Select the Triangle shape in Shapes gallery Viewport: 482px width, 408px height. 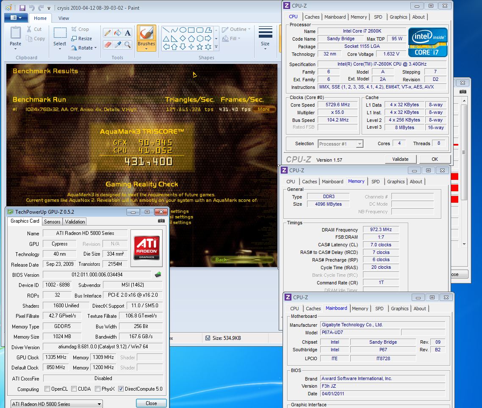166,39
